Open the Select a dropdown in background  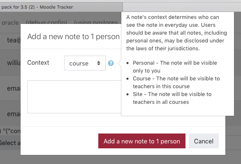[x=10, y=143]
